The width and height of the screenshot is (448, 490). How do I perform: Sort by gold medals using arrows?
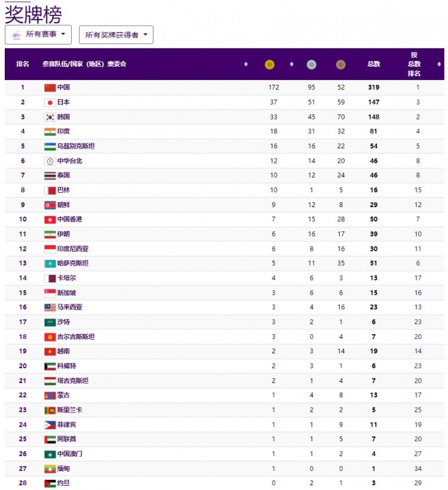pyautogui.click(x=291, y=64)
